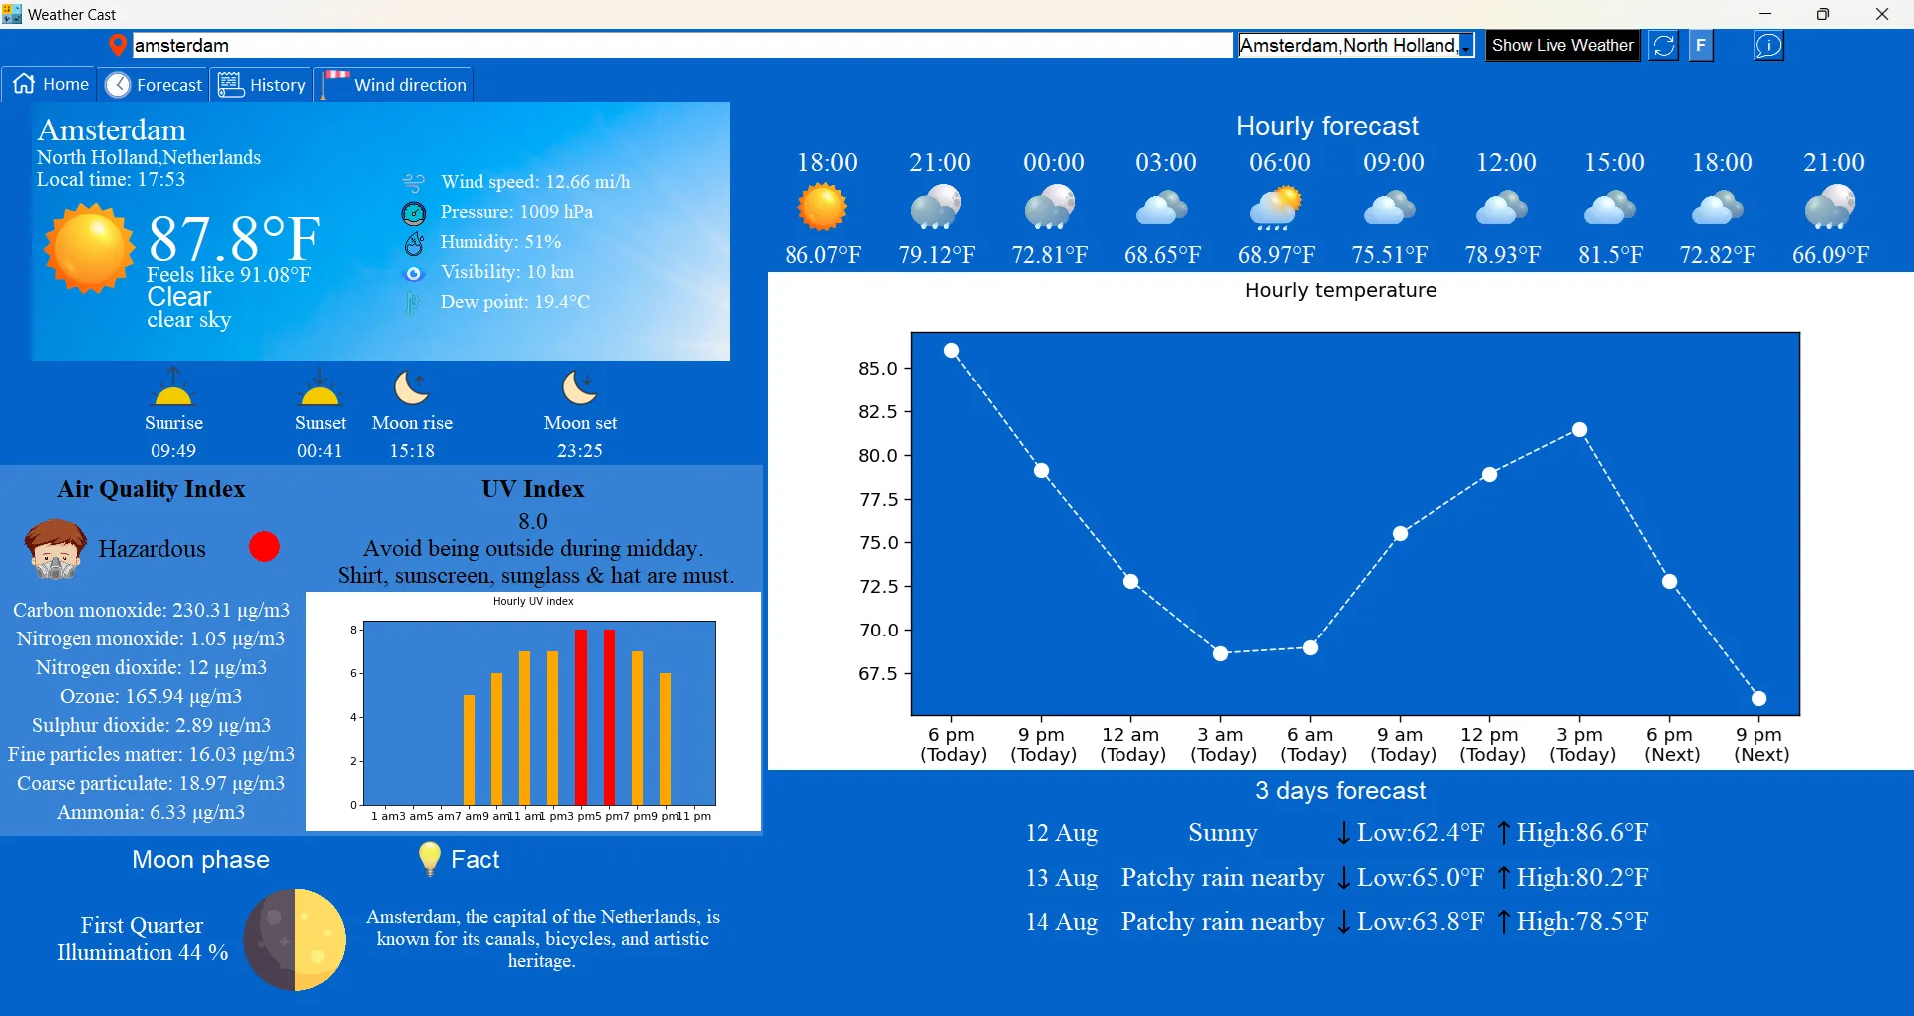Image resolution: width=1914 pixels, height=1016 pixels.
Task: Open the Forecast tab
Action: point(155,85)
